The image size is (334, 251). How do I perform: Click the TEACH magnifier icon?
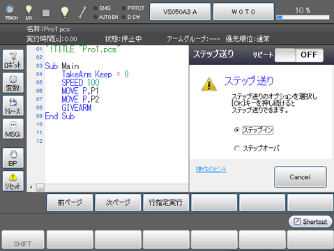pyautogui.click(x=11, y=12)
